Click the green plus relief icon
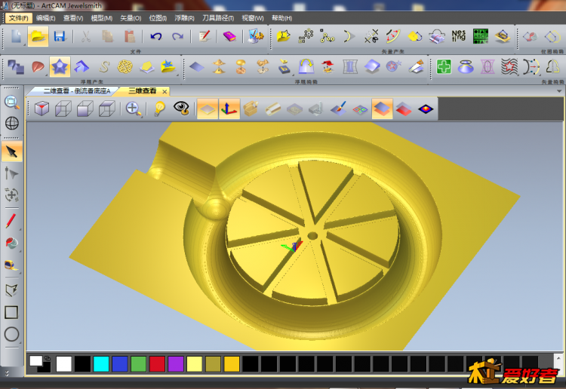This screenshot has height=389, width=566. [444, 67]
